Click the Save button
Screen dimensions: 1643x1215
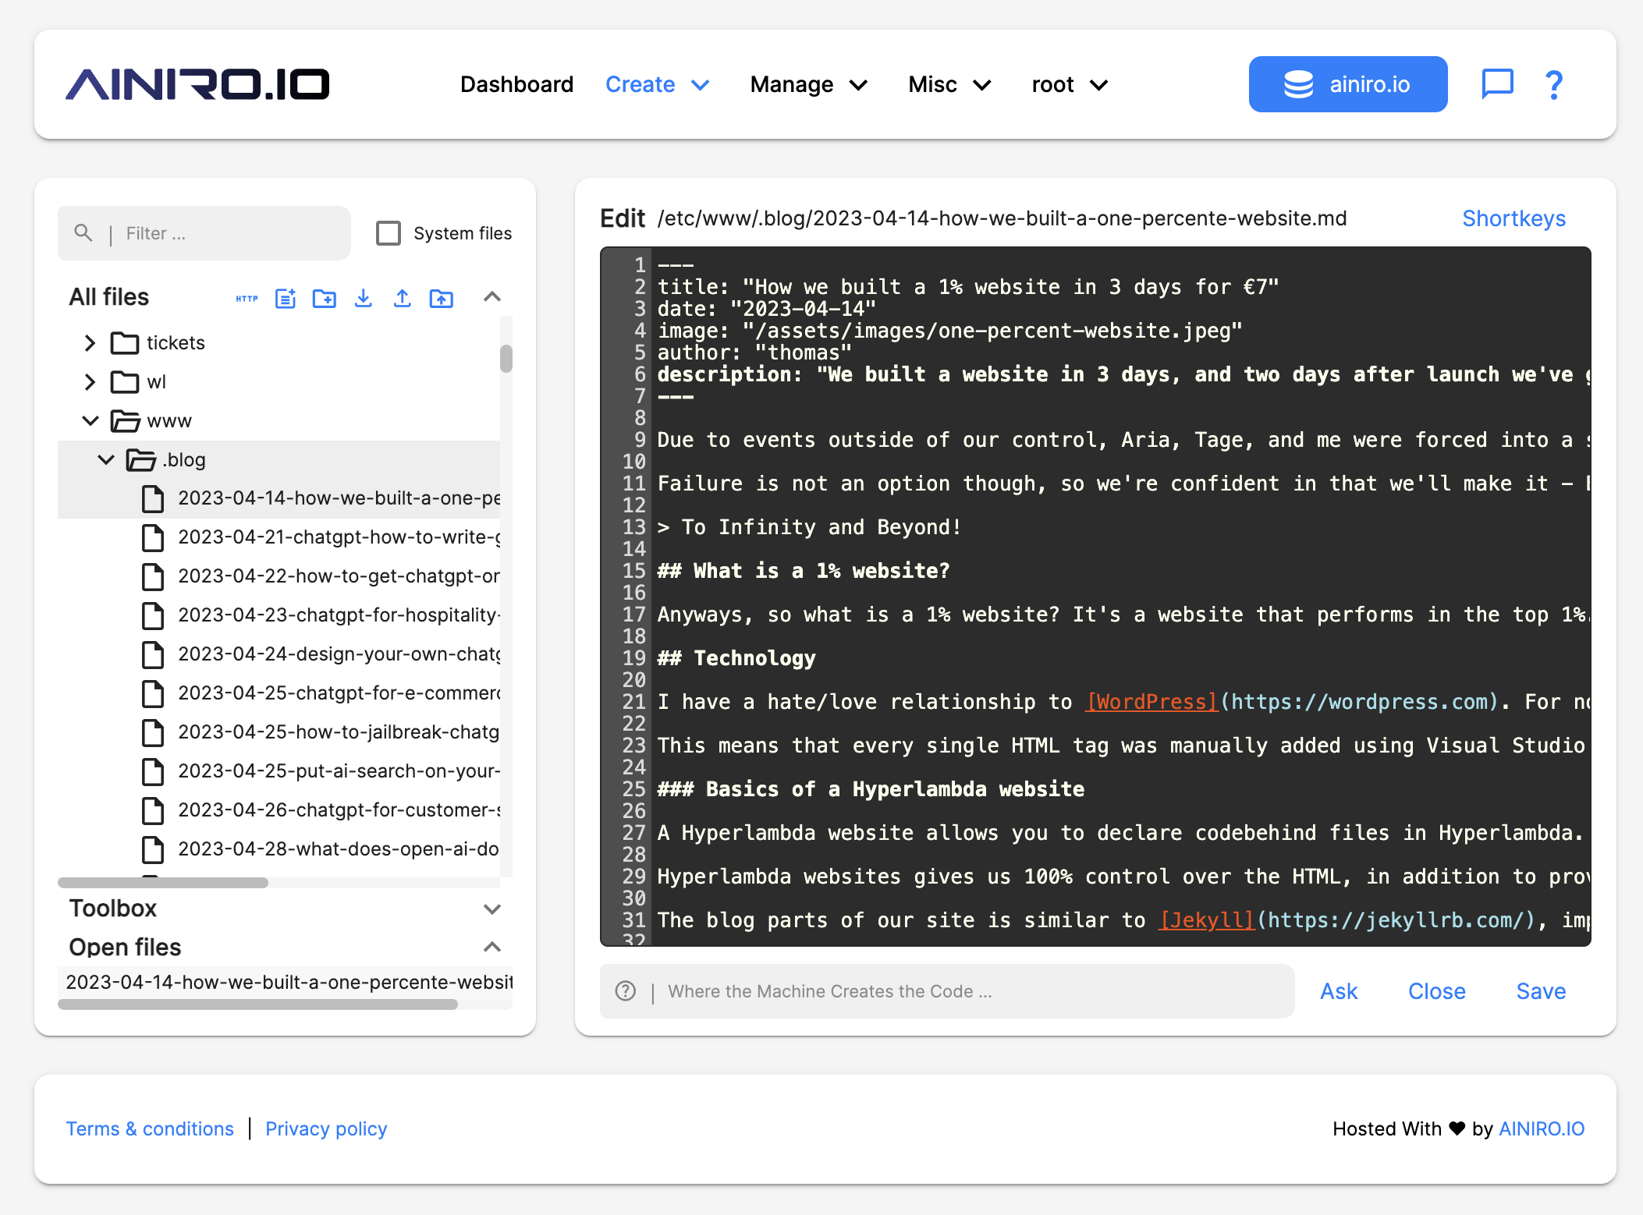tap(1540, 990)
